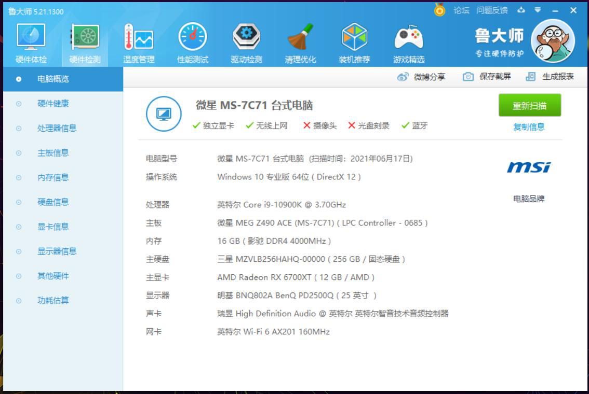The height and width of the screenshot is (394, 589).
Task: Open the 论坛 forum link
Action: (461, 10)
